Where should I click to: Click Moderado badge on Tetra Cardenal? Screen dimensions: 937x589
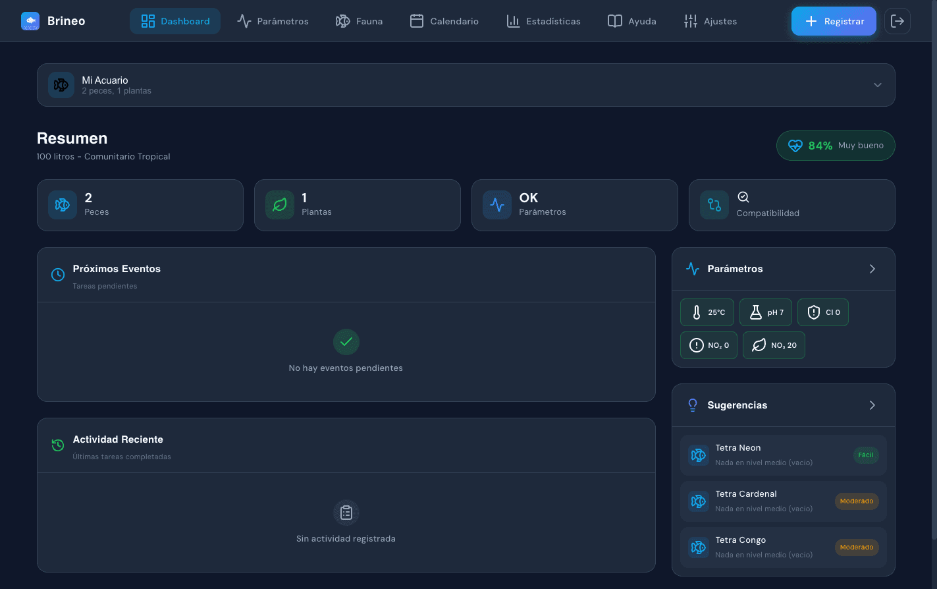coord(857,501)
